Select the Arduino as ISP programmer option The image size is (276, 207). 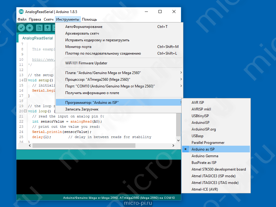click(x=203, y=149)
